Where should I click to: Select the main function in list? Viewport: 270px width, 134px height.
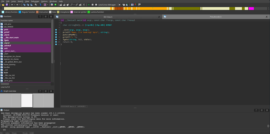(x=6, y=72)
